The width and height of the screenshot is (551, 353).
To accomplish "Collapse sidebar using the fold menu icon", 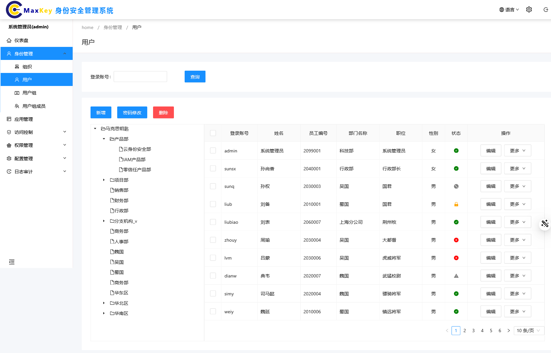I will coord(12,262).
